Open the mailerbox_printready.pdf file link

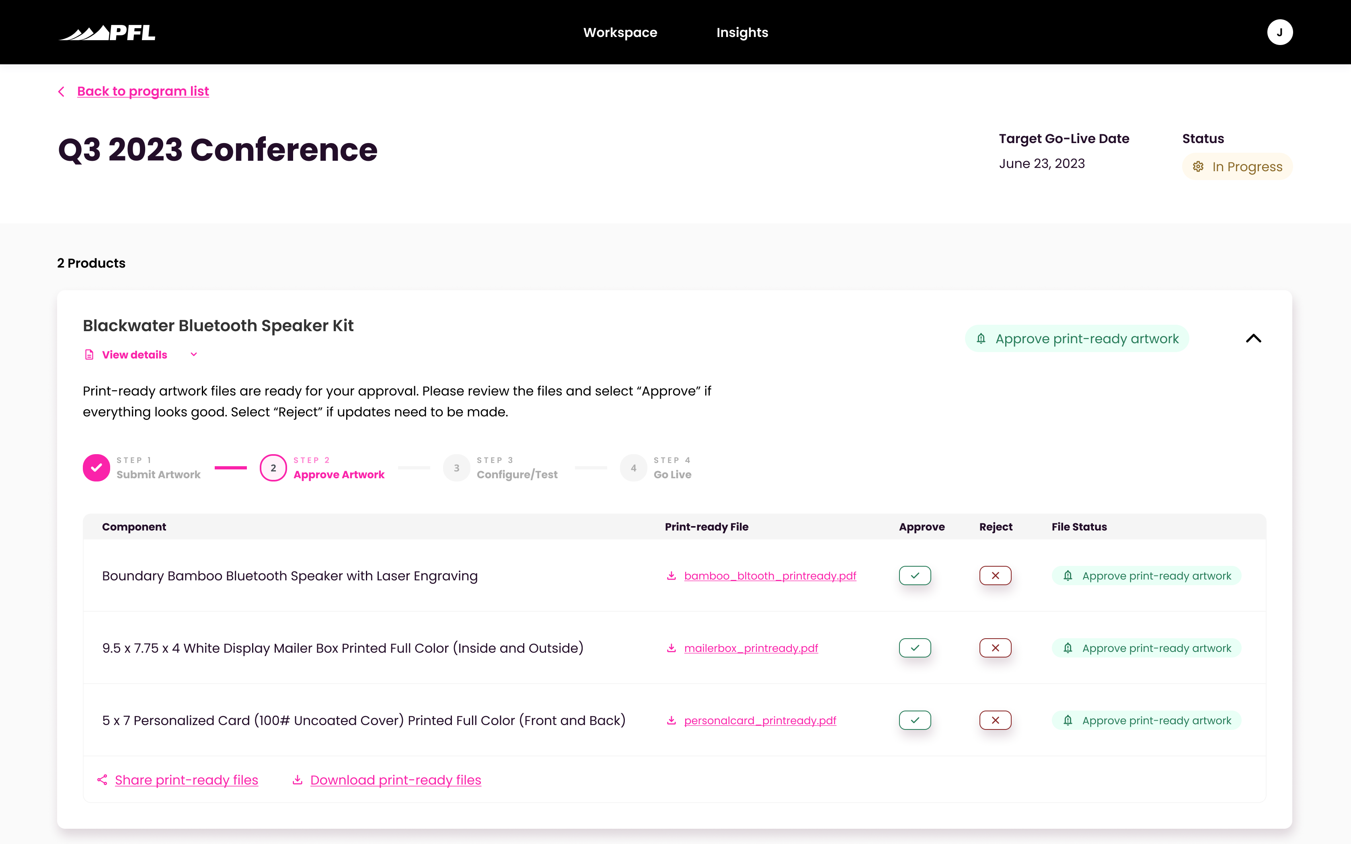pyautogui.click(x=751, y=648)
